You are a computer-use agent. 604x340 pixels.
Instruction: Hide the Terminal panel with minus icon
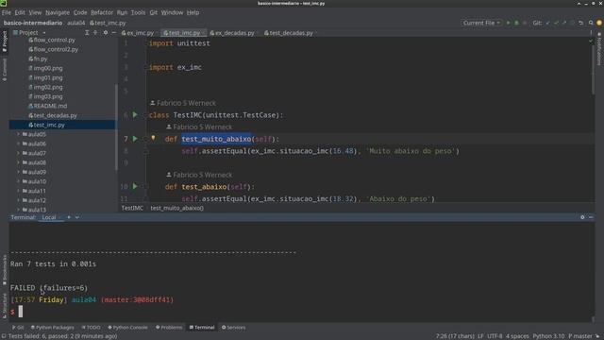(x=591, y=217)
